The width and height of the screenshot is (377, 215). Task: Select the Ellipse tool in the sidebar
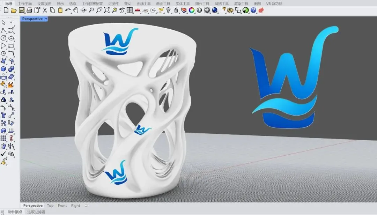click(11, 38)
